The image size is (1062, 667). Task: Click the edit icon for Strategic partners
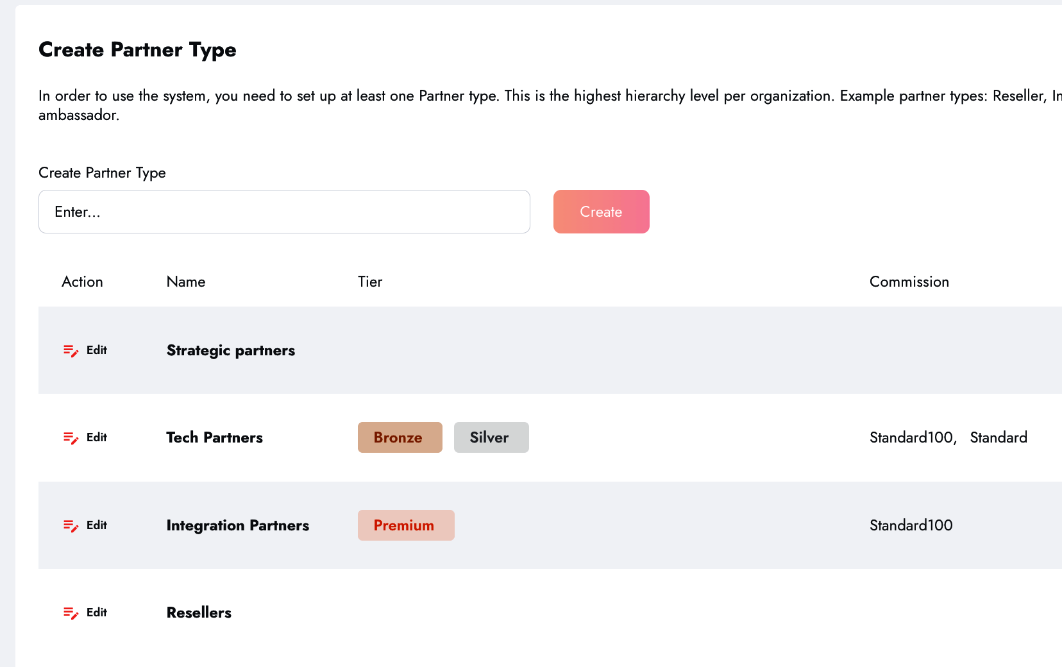pos(71,350)
